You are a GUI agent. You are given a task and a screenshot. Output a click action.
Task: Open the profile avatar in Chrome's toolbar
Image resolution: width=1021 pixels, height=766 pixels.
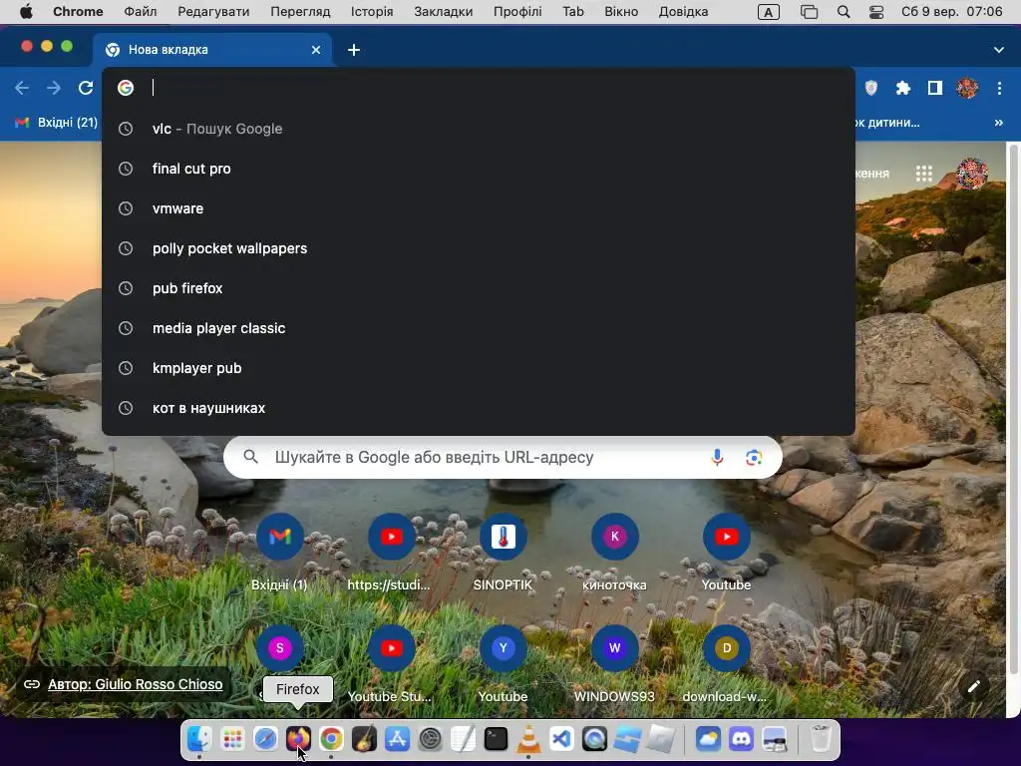coord(967,88)
